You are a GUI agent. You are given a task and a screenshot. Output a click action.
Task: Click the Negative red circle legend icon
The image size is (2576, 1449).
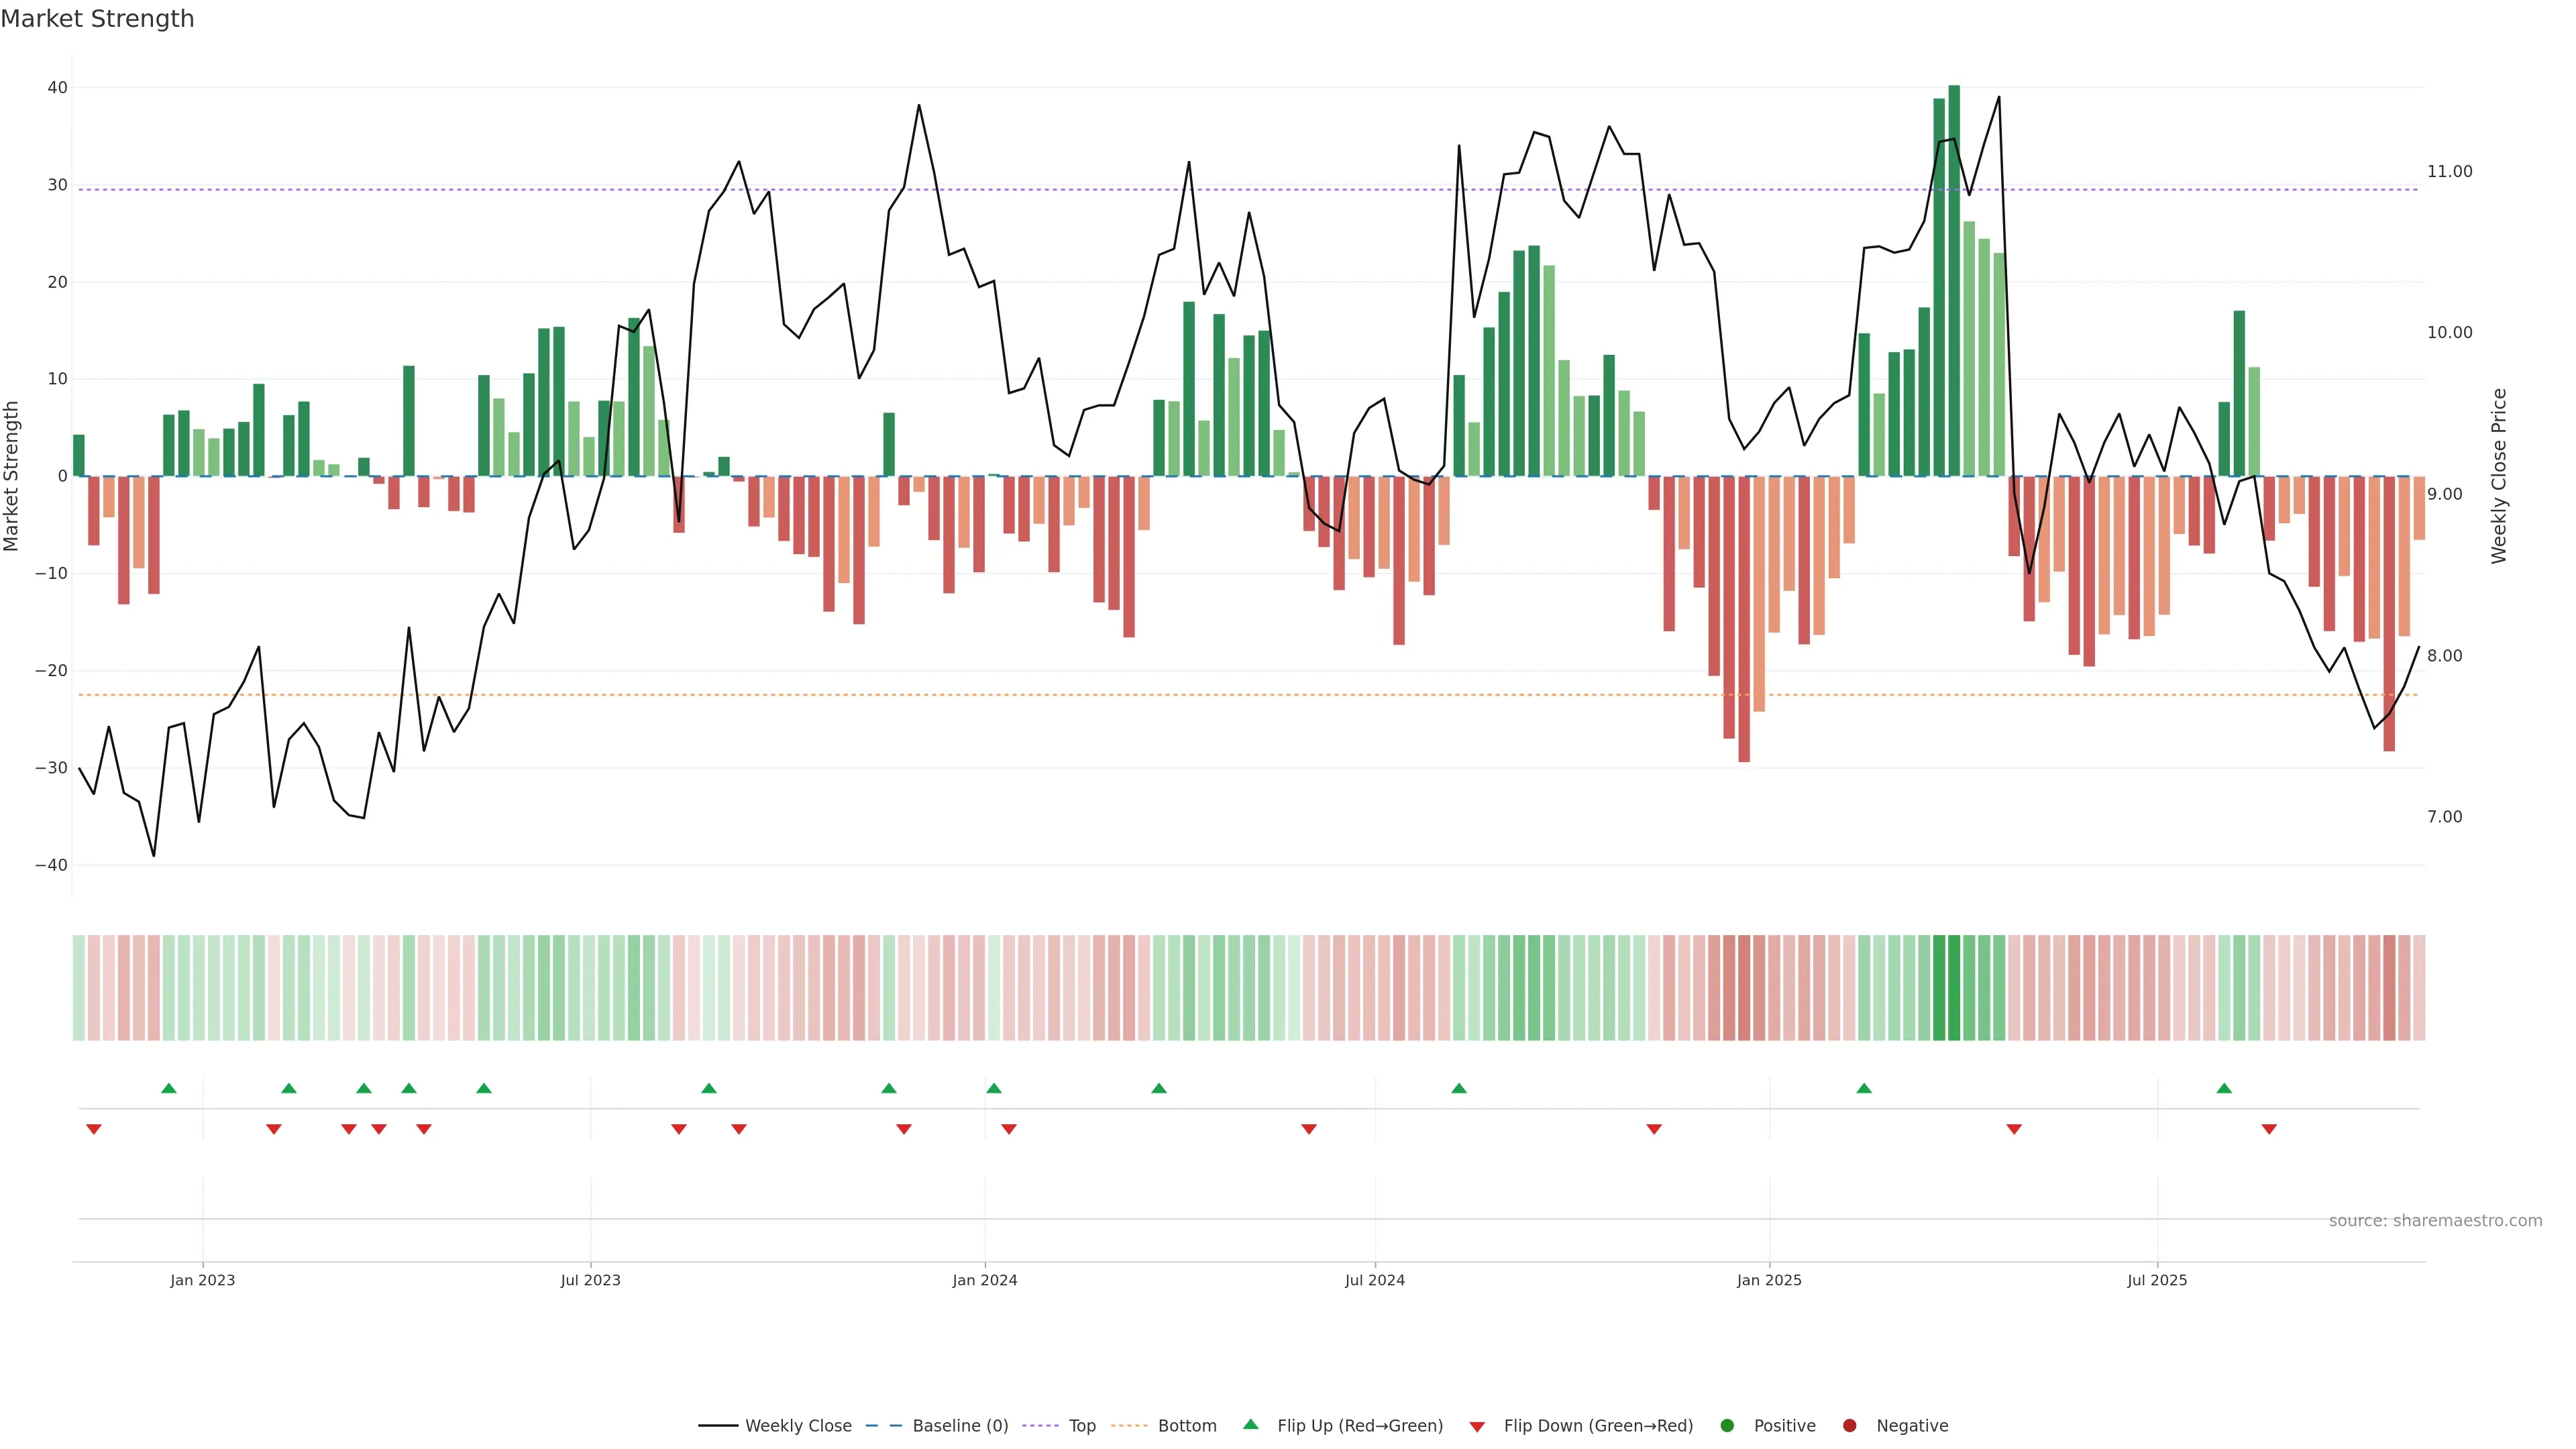(x=1849, y=1425)
